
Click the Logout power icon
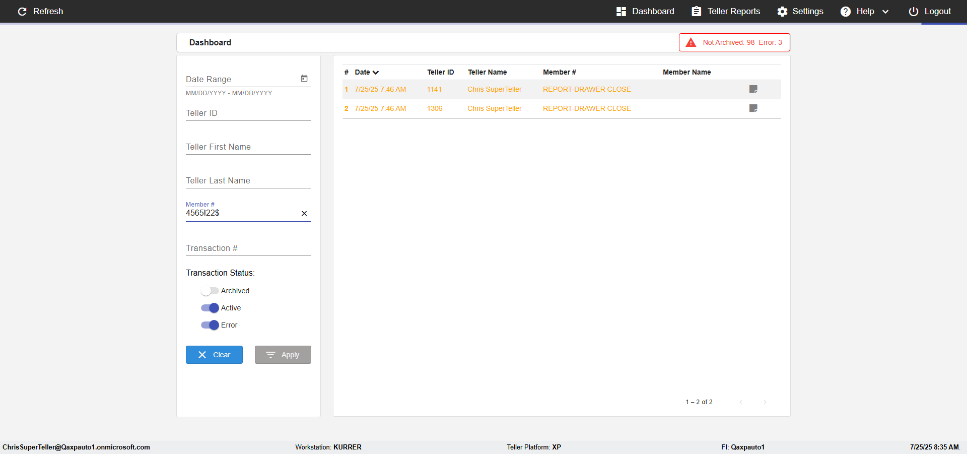tap(914, 12)
